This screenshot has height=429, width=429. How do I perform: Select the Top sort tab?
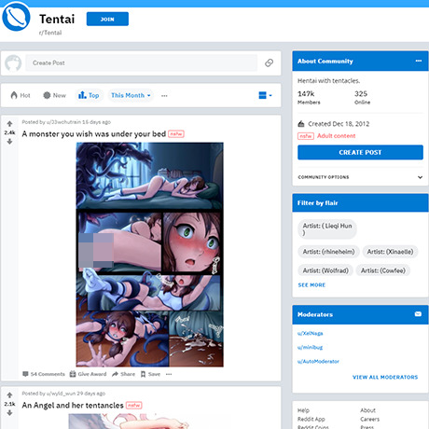pyautogui.click(x=89, y=95)
